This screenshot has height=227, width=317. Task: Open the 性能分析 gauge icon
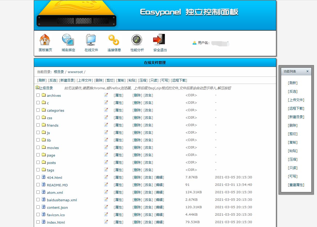[x=137, y=40]
